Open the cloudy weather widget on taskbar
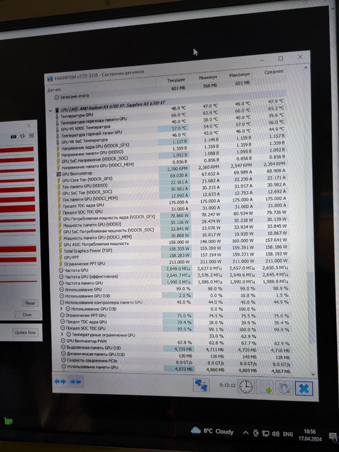Screen dimensions: 339x452 coord(212,431)
